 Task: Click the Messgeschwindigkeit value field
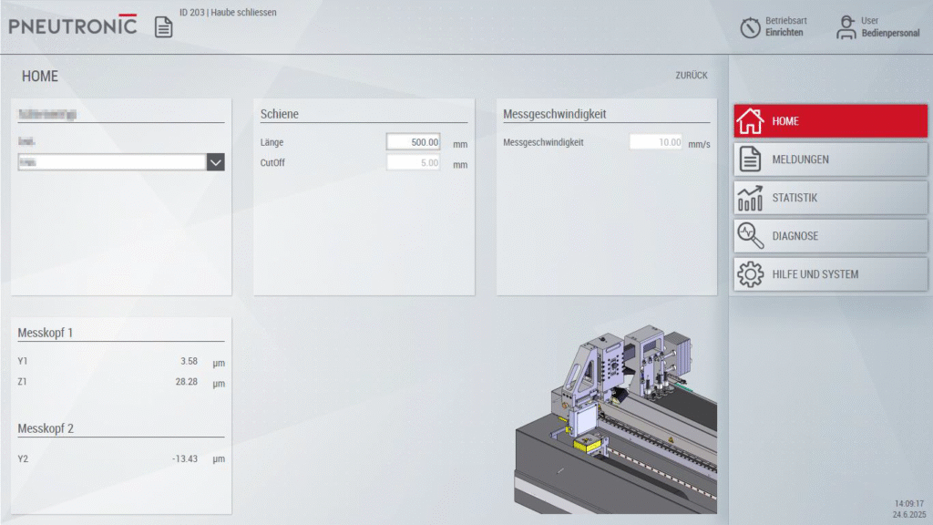pos(656,142)
